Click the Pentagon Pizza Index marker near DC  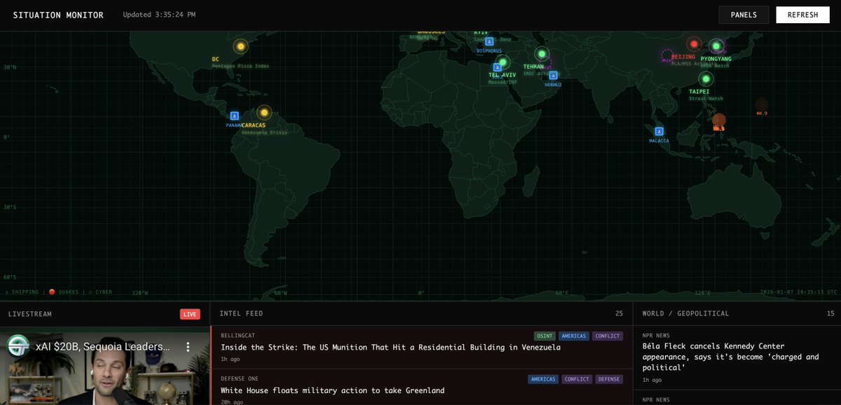[x=240, y=47]
